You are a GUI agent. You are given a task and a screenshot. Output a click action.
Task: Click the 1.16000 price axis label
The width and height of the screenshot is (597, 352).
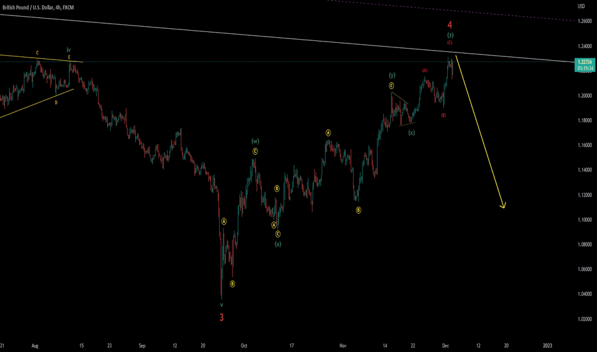click(584, 145)
